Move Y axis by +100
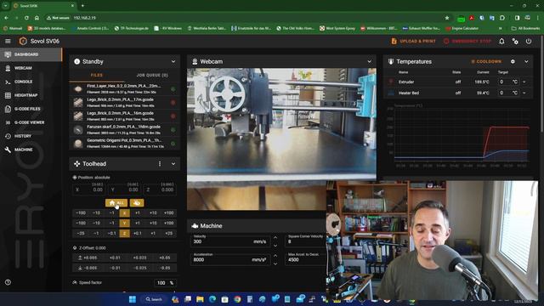Viewport: 544px width, 306px height. click(x=168, y=223)
